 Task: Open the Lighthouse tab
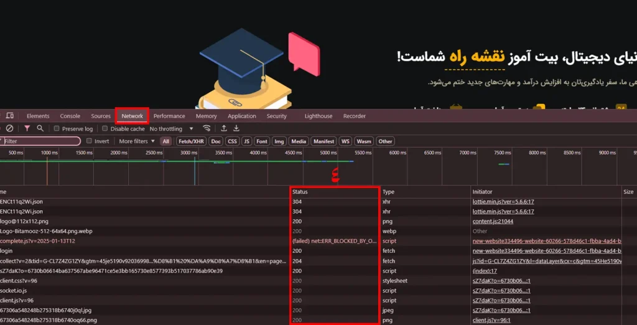pyautogui.click(x=318, y=116)
